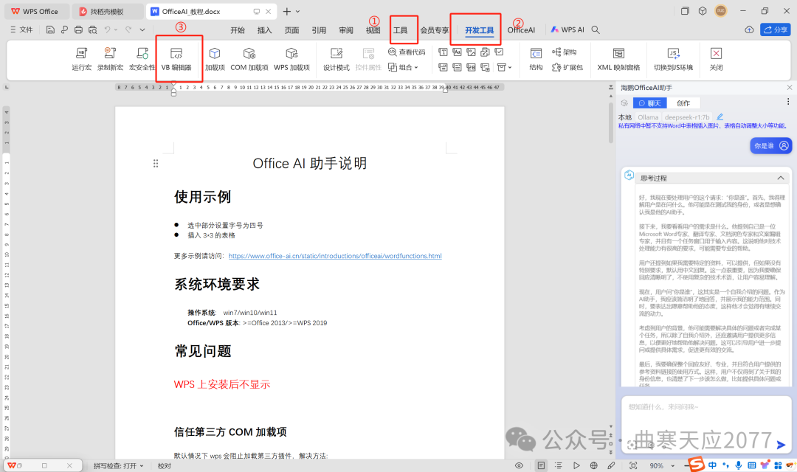Screen dimensions: 797x472
Task: Click the cloud upload icon
Action: pos(749,30)
